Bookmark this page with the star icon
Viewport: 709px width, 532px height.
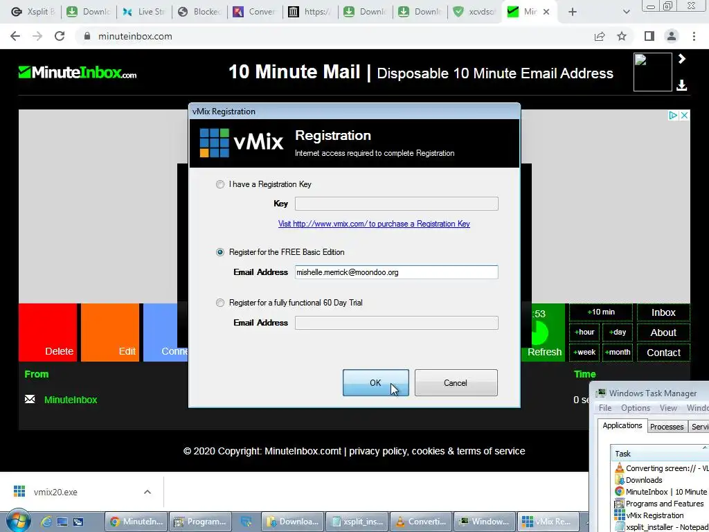[x=622, y=36]
